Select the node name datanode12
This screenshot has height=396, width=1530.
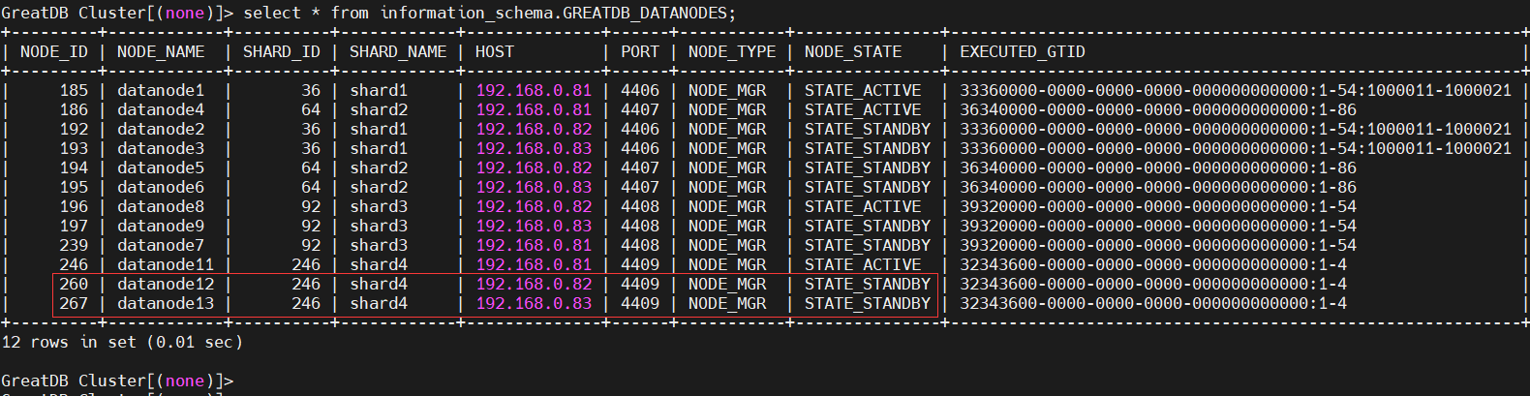166,285
